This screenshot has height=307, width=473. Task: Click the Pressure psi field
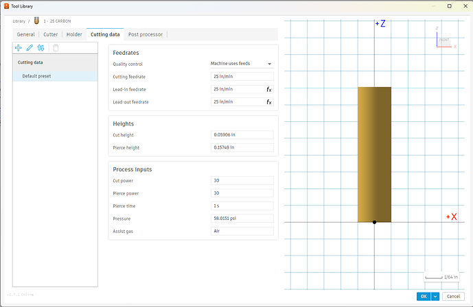click(x=242, y=219)
